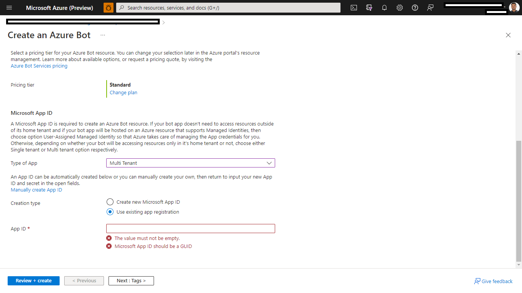Show notifications bell
This screenshot has width=522, height=293.
click(x=384, y=8)
